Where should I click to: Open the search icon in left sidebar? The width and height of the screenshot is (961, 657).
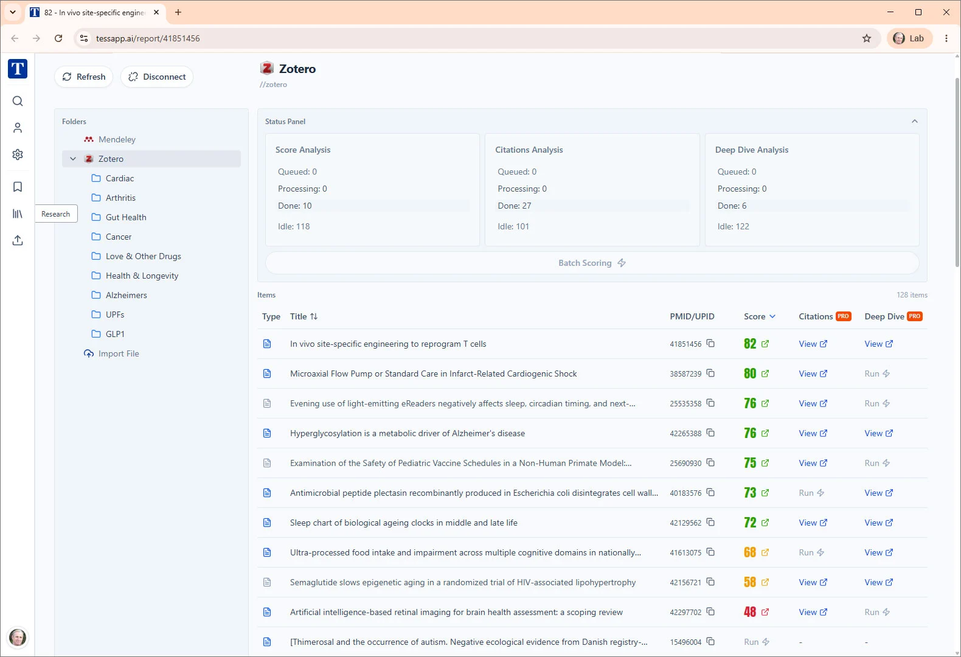[x=18, y=101]
